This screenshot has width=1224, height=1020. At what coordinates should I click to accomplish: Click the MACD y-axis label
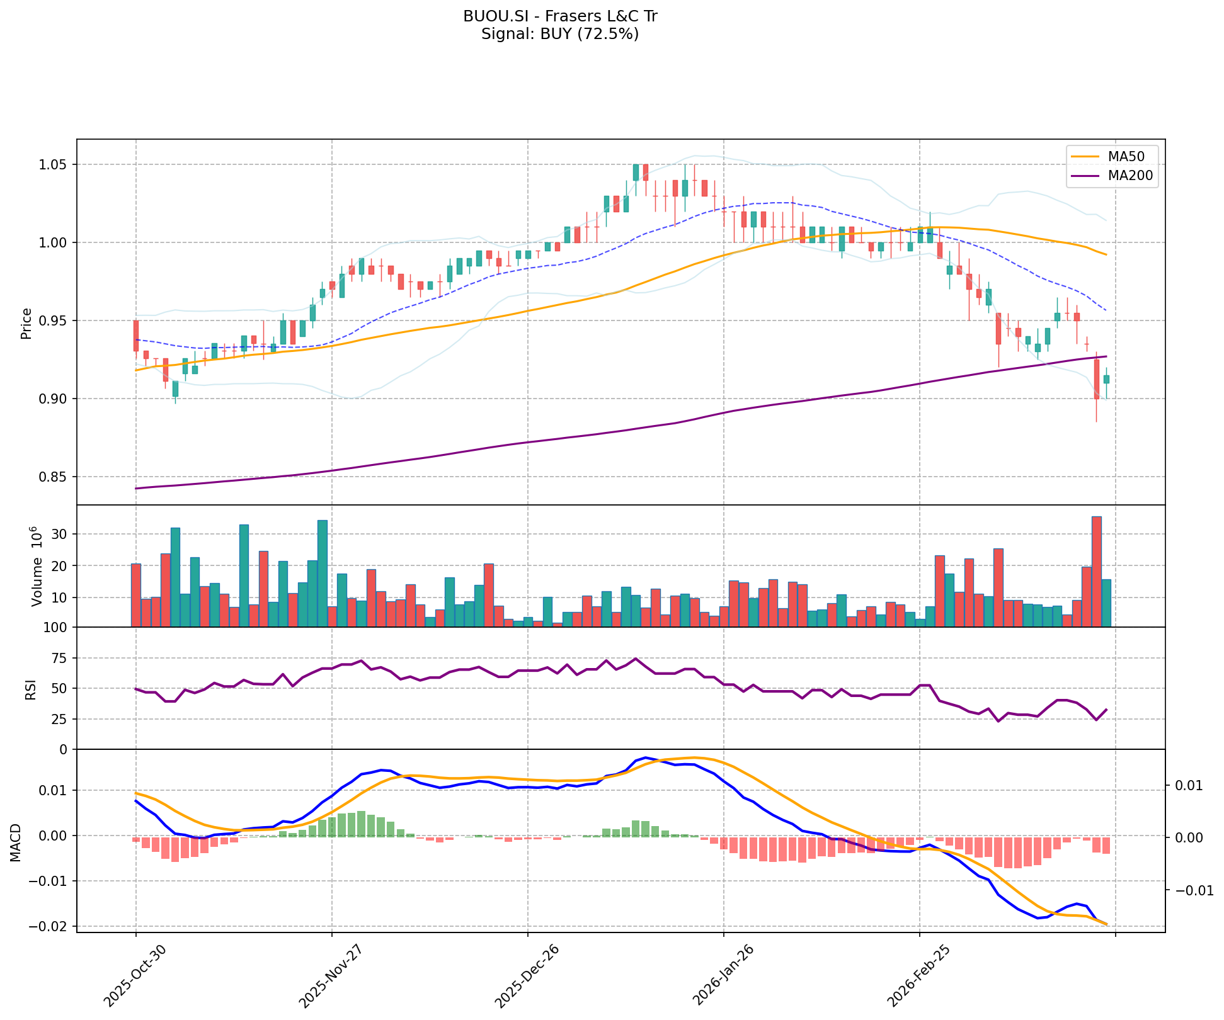[15, 842]
